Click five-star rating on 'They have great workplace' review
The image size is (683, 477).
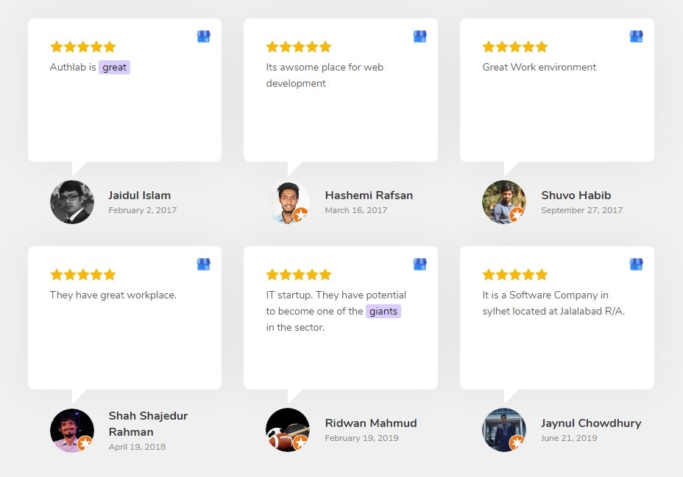82,274
